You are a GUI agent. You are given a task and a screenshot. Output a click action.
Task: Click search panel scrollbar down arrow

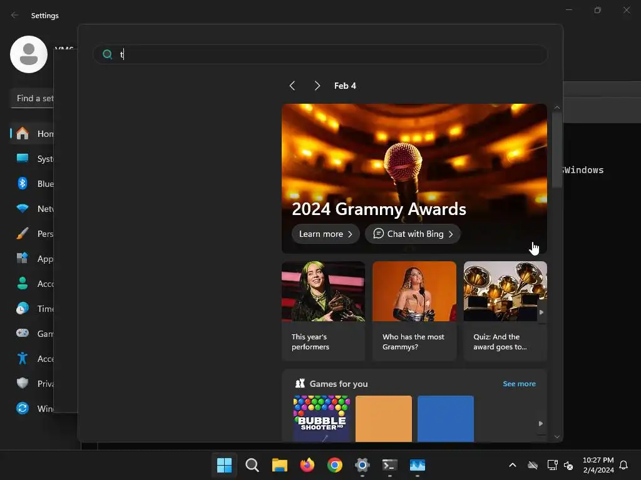point(556,437)
